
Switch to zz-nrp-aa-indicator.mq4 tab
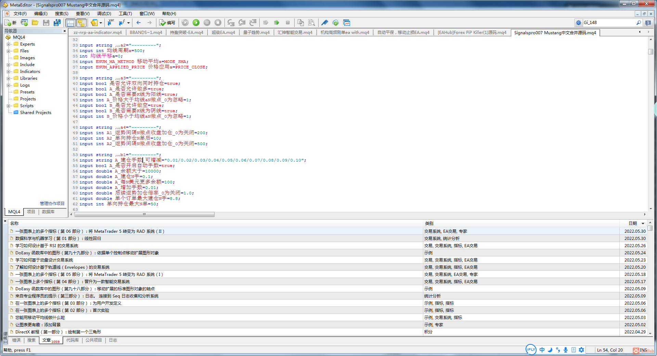(98, 33)
